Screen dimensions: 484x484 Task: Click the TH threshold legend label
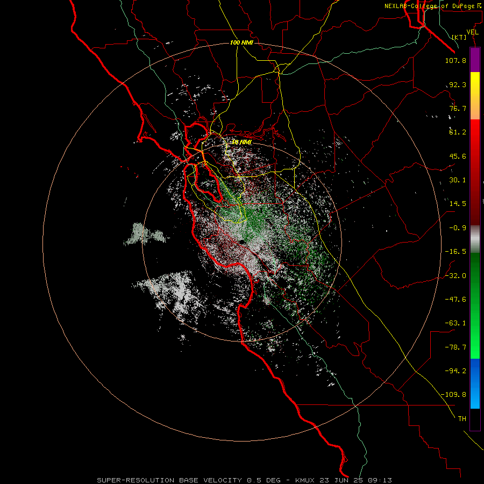pyautogui.click(x=462, y=419)
